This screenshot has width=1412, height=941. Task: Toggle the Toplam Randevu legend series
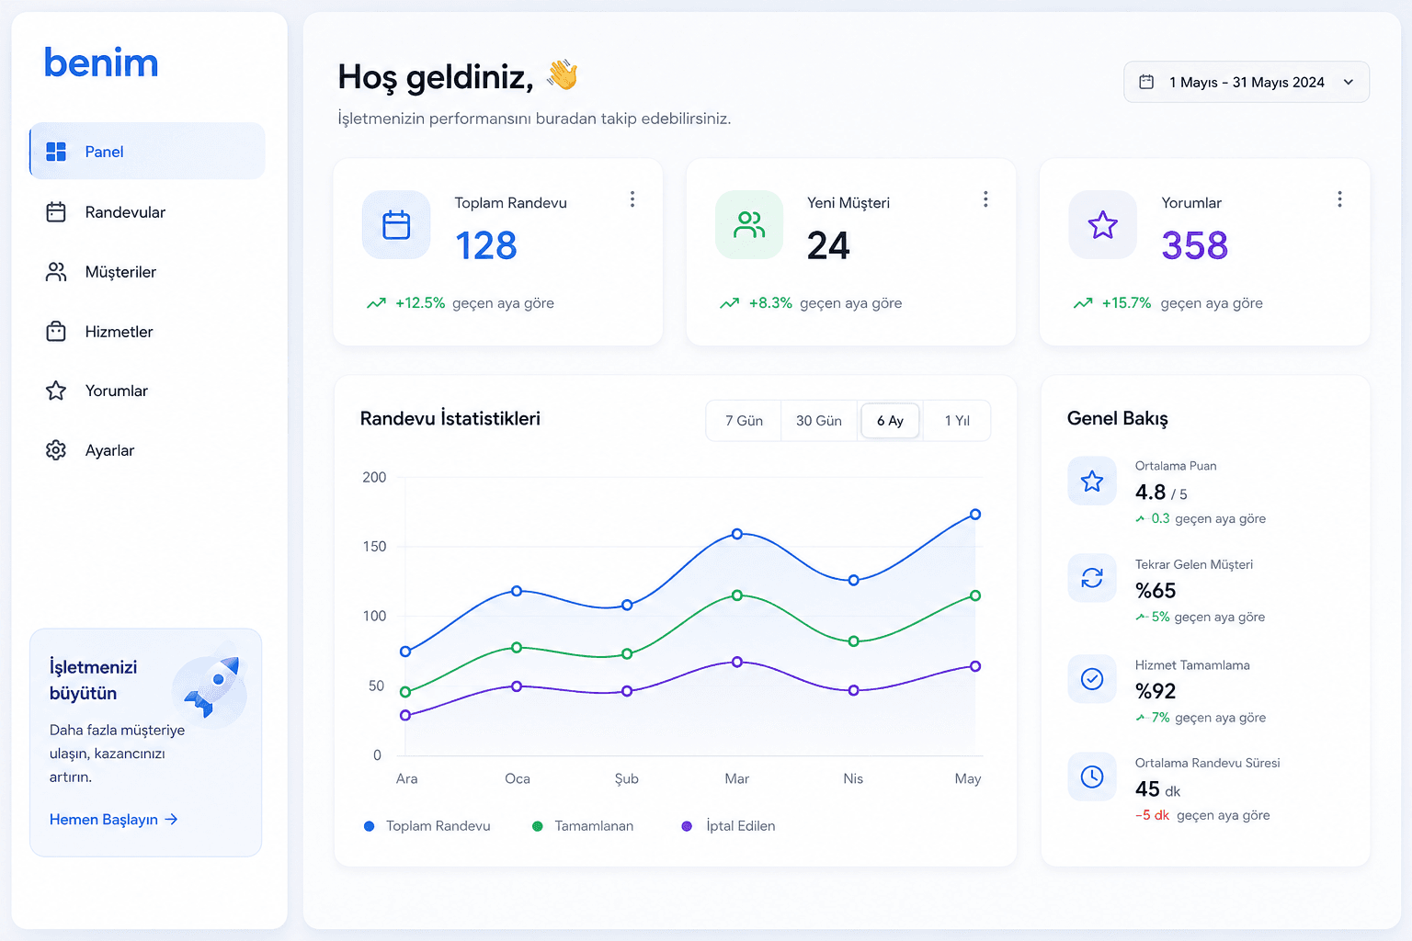(427, 826)
